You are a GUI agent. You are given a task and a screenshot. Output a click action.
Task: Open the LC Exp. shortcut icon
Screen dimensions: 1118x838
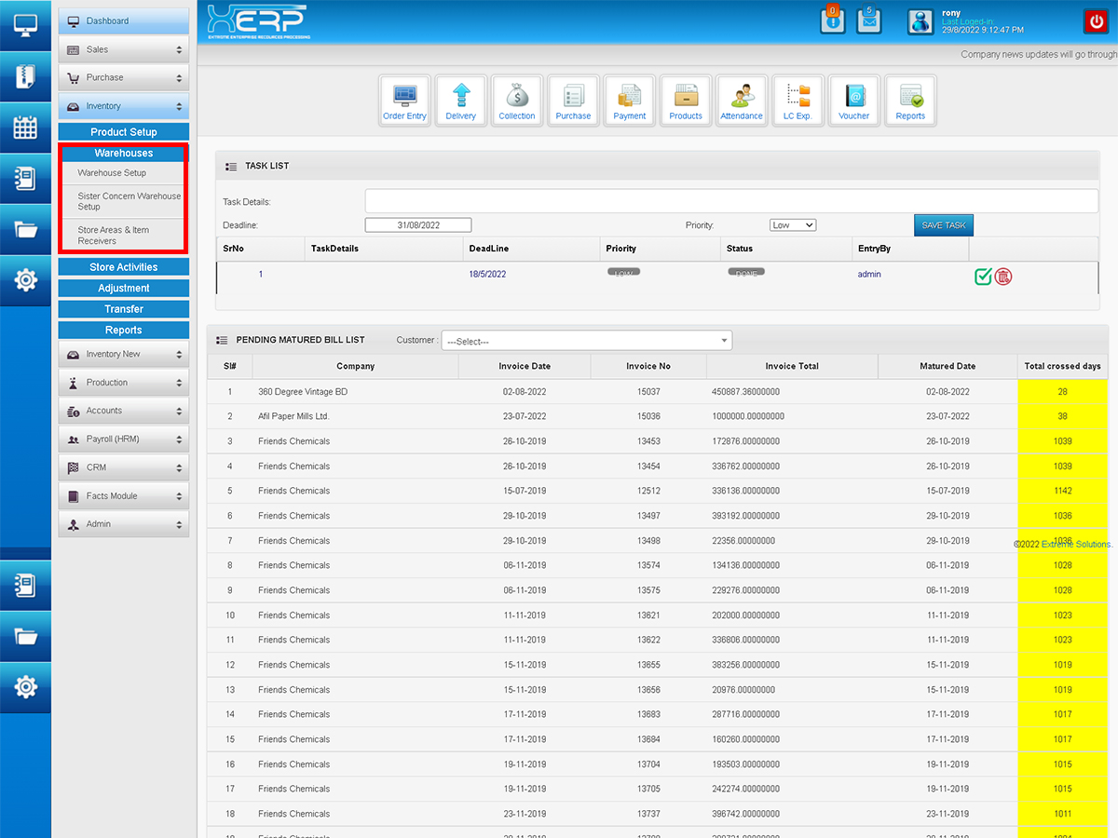[x=798, y=101]
